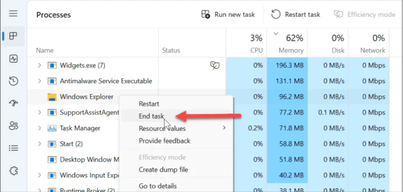
Task: Click the Processes page heading
Action: click(54, 15)
